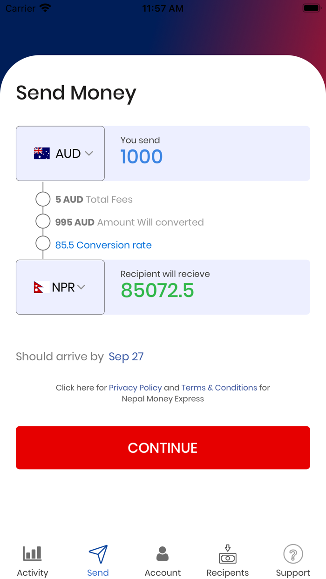
Task: Open the Terms & Conditions link
Action: point(219,388)
